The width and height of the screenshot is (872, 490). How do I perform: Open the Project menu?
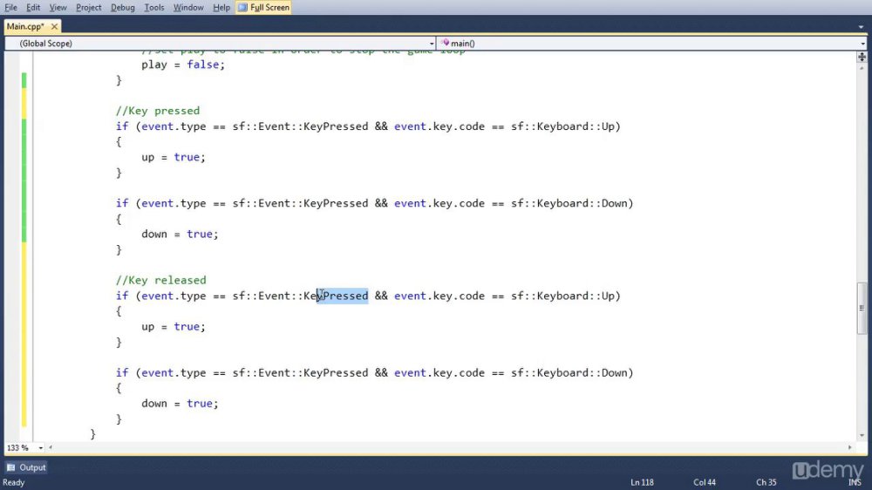(88, 7)
